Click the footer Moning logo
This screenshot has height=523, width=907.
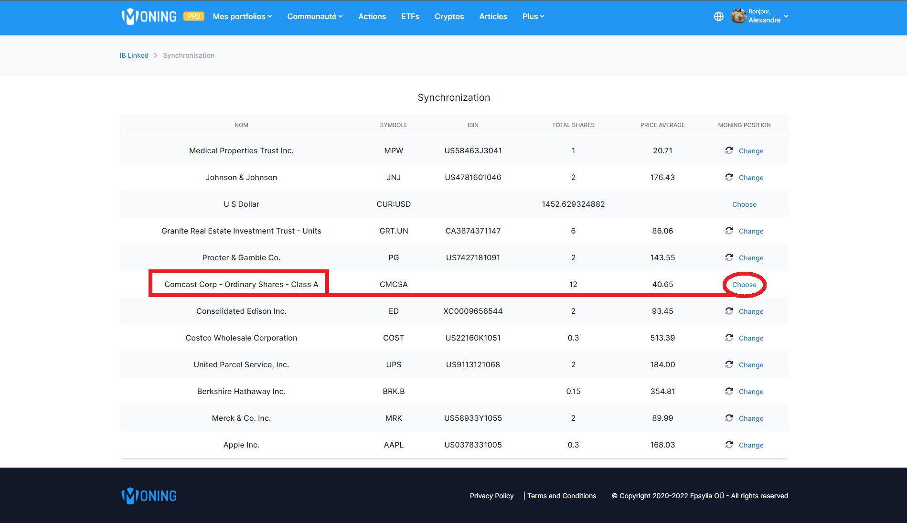point(149,496)
